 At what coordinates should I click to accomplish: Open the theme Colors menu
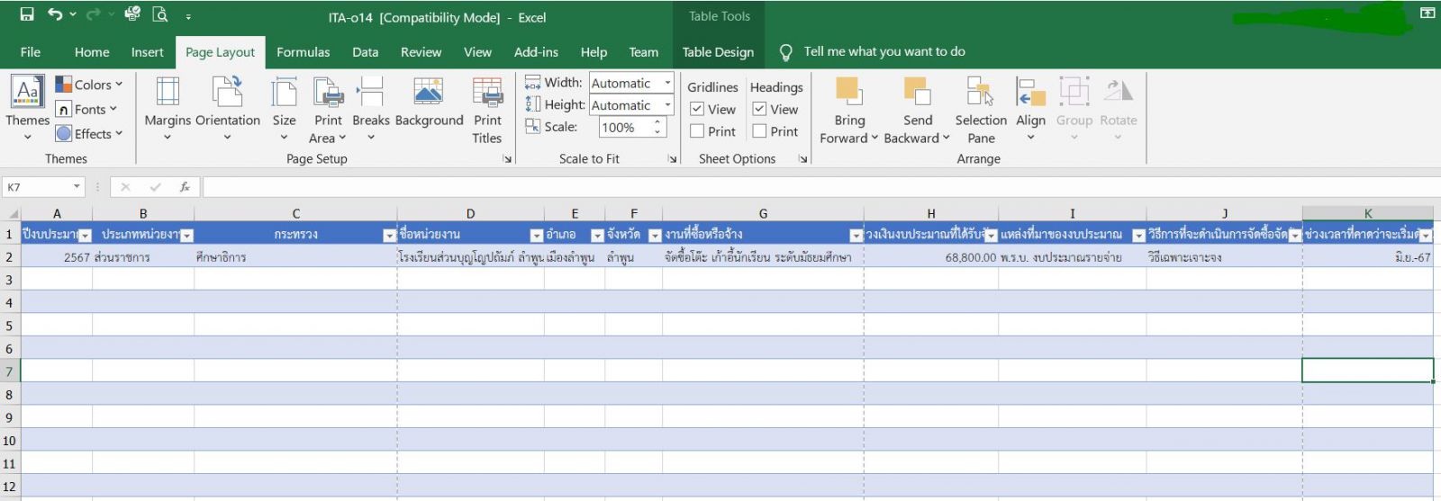(88, 85)
